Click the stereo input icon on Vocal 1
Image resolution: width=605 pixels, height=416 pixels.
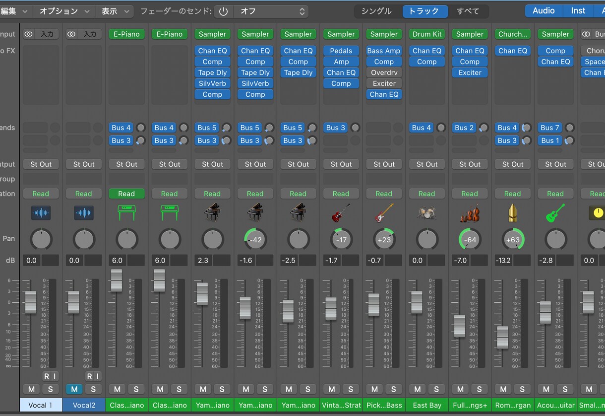pos(29,34)
